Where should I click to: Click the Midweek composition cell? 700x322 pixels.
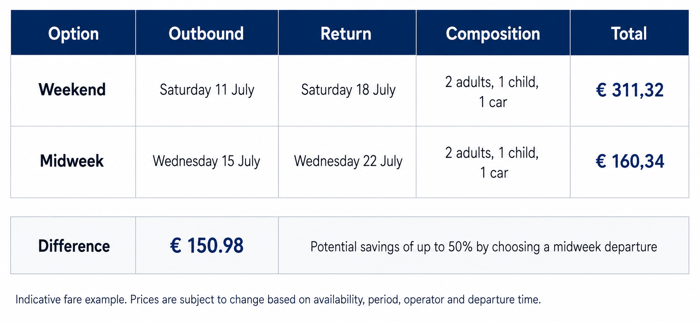click(492, 163)
